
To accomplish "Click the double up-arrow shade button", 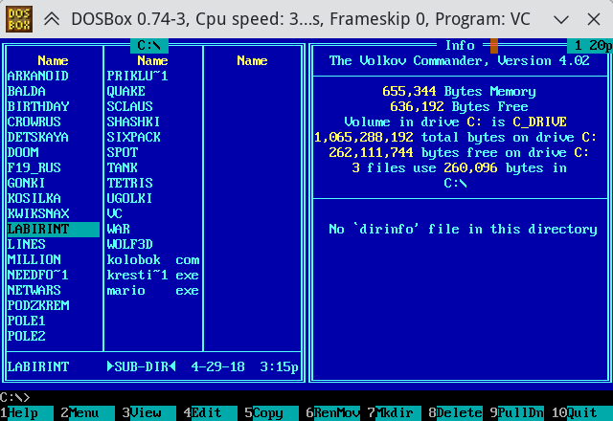I will pos(52,19).
